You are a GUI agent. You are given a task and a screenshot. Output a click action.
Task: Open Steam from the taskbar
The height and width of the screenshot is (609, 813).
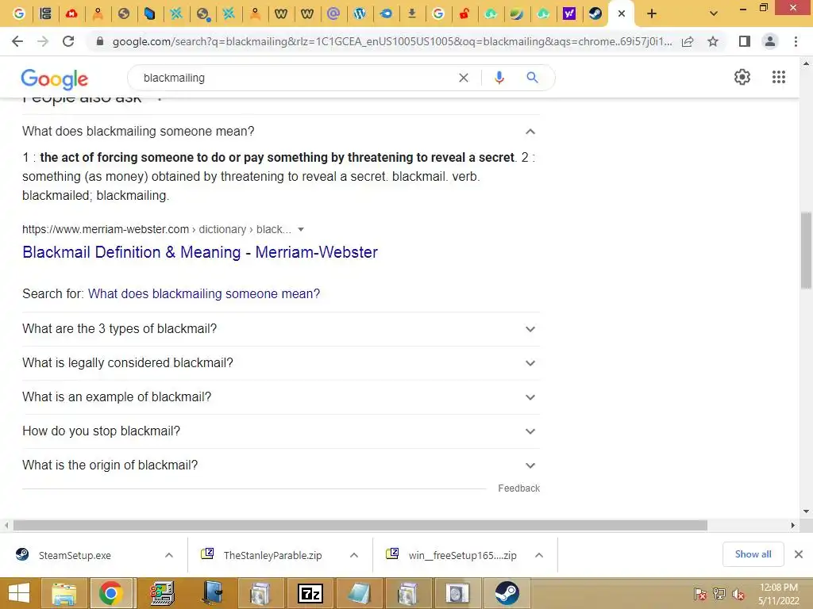[507, 593]
